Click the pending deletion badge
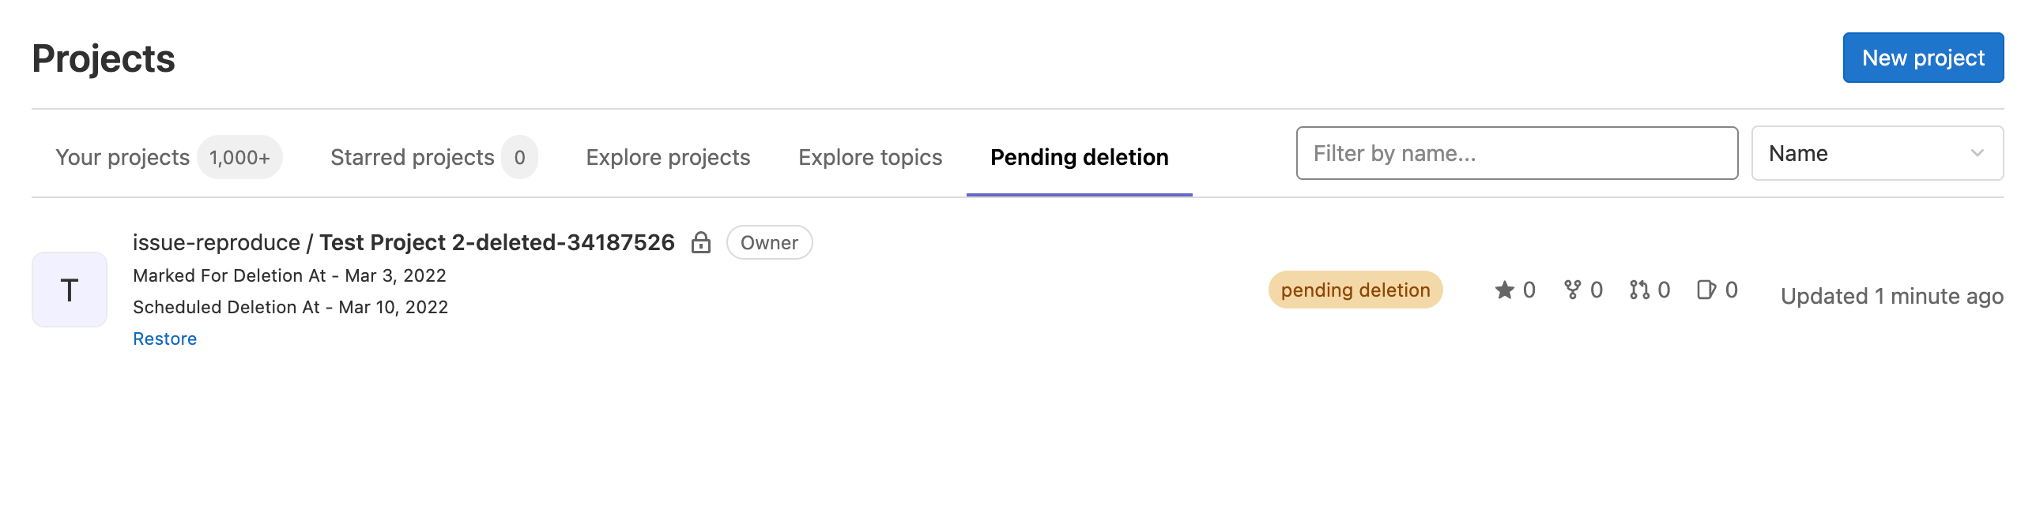This screenshot has height=505, width=2036. coord(1355,290)
